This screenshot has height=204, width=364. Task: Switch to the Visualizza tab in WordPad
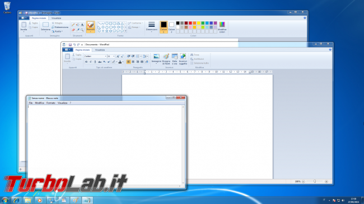pyautogui.click(x=100, y=50)
